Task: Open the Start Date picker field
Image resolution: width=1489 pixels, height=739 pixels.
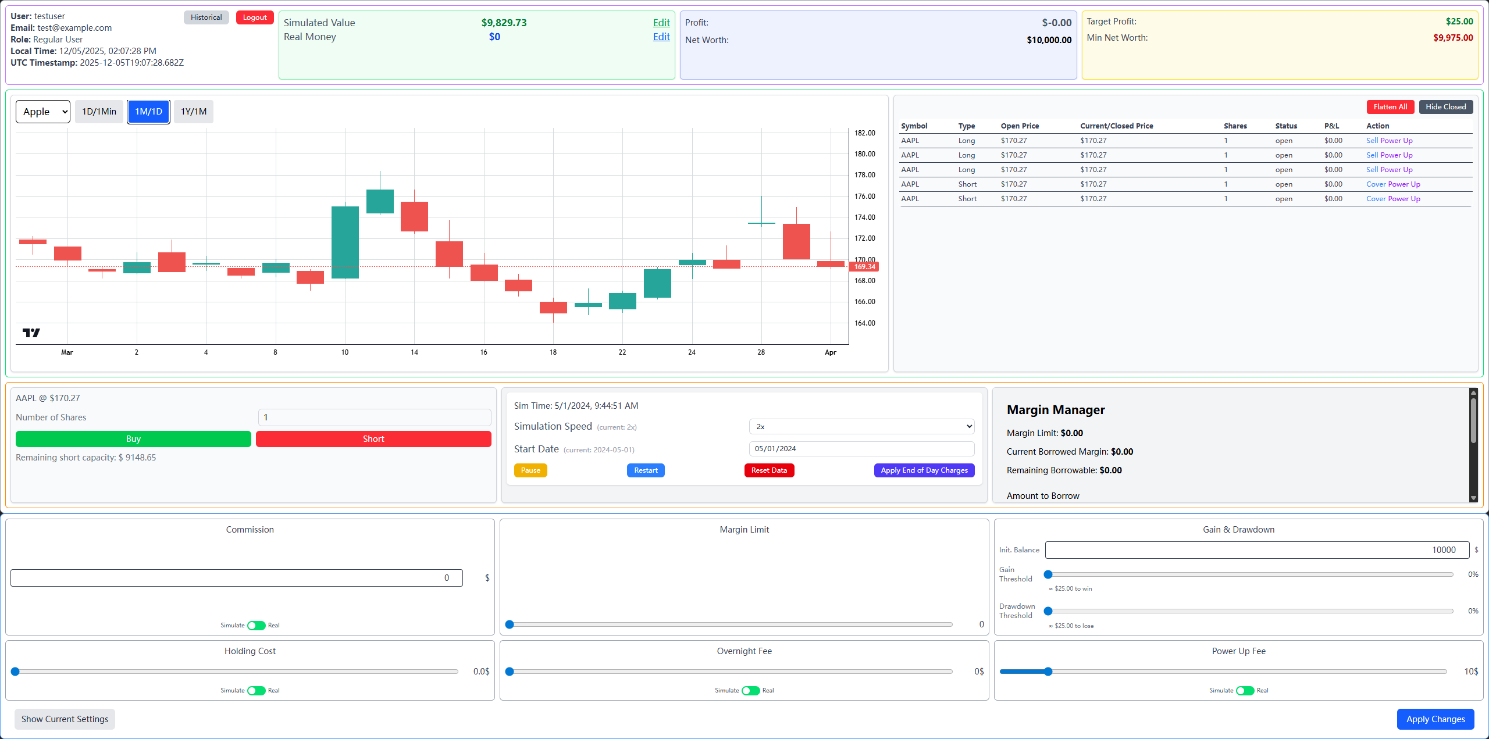Action: (861, 449)
